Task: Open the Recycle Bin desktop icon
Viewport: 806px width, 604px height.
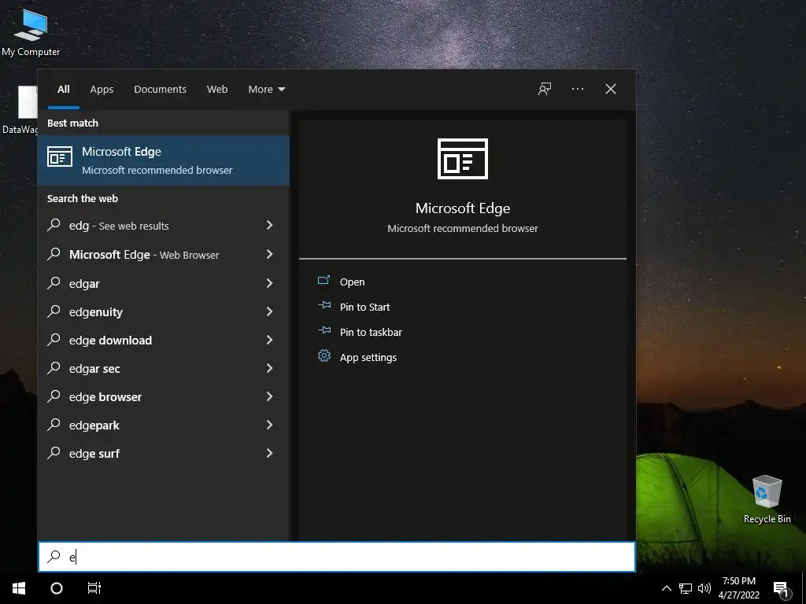Action: tap(767, 499)
